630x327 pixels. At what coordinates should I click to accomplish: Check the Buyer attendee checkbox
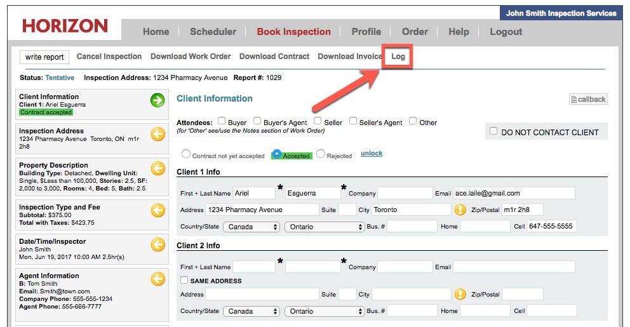point(222,121)
